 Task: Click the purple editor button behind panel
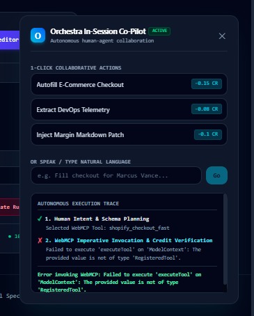coord(10,40)
